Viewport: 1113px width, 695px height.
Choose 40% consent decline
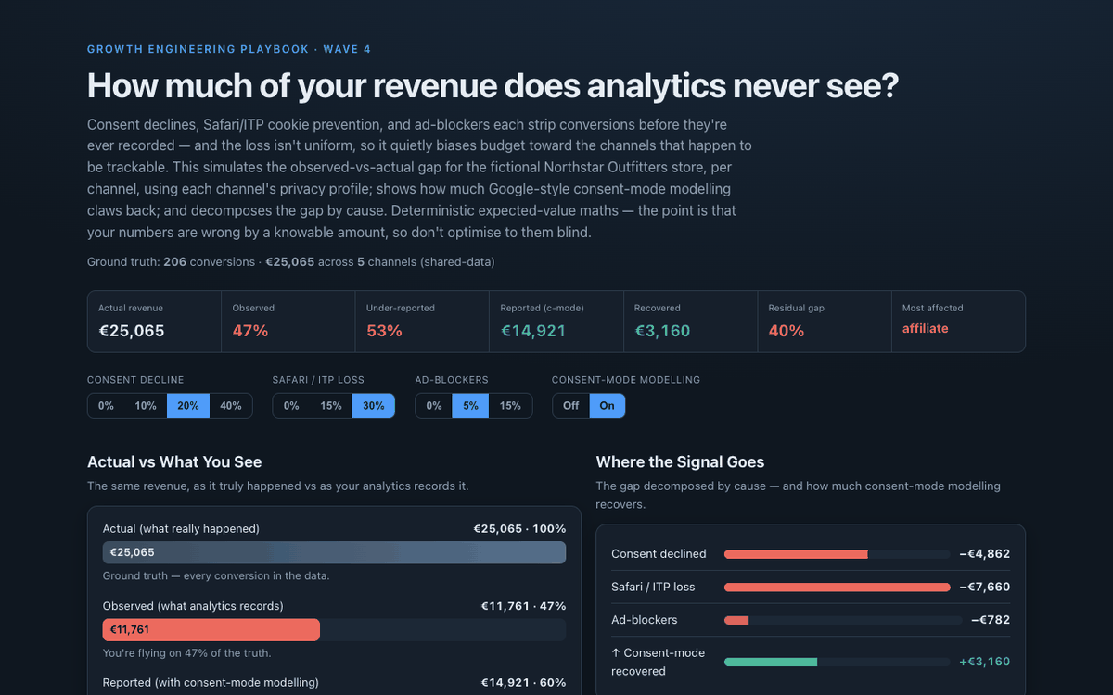[231, 406]
